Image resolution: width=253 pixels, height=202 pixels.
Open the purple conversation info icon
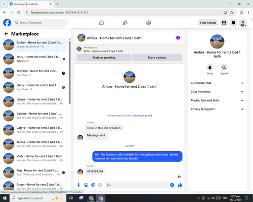point(178,38)
